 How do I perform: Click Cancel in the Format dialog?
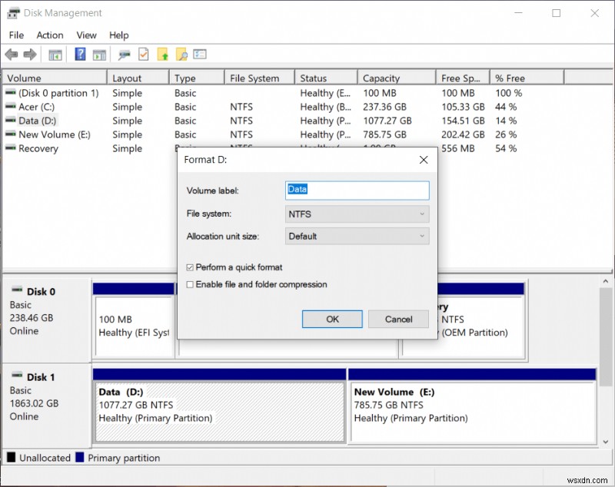point(398,319)
